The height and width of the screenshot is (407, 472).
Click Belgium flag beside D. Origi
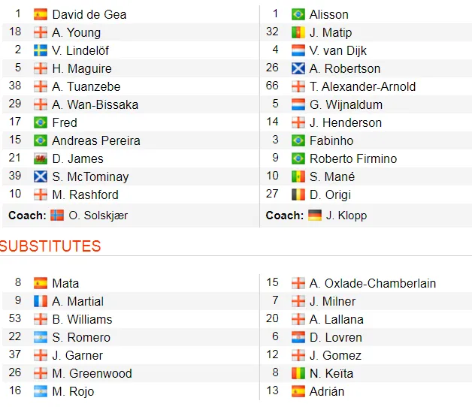[298, 194]
